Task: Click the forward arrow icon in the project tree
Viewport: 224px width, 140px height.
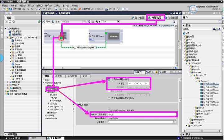Action: [x=14, y=22]
